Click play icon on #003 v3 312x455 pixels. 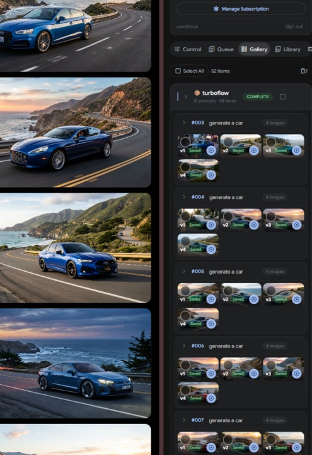[297, 150]
